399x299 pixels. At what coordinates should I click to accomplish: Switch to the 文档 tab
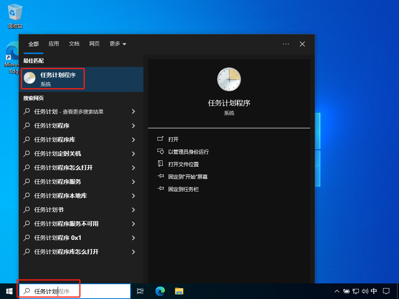[74, 44]
